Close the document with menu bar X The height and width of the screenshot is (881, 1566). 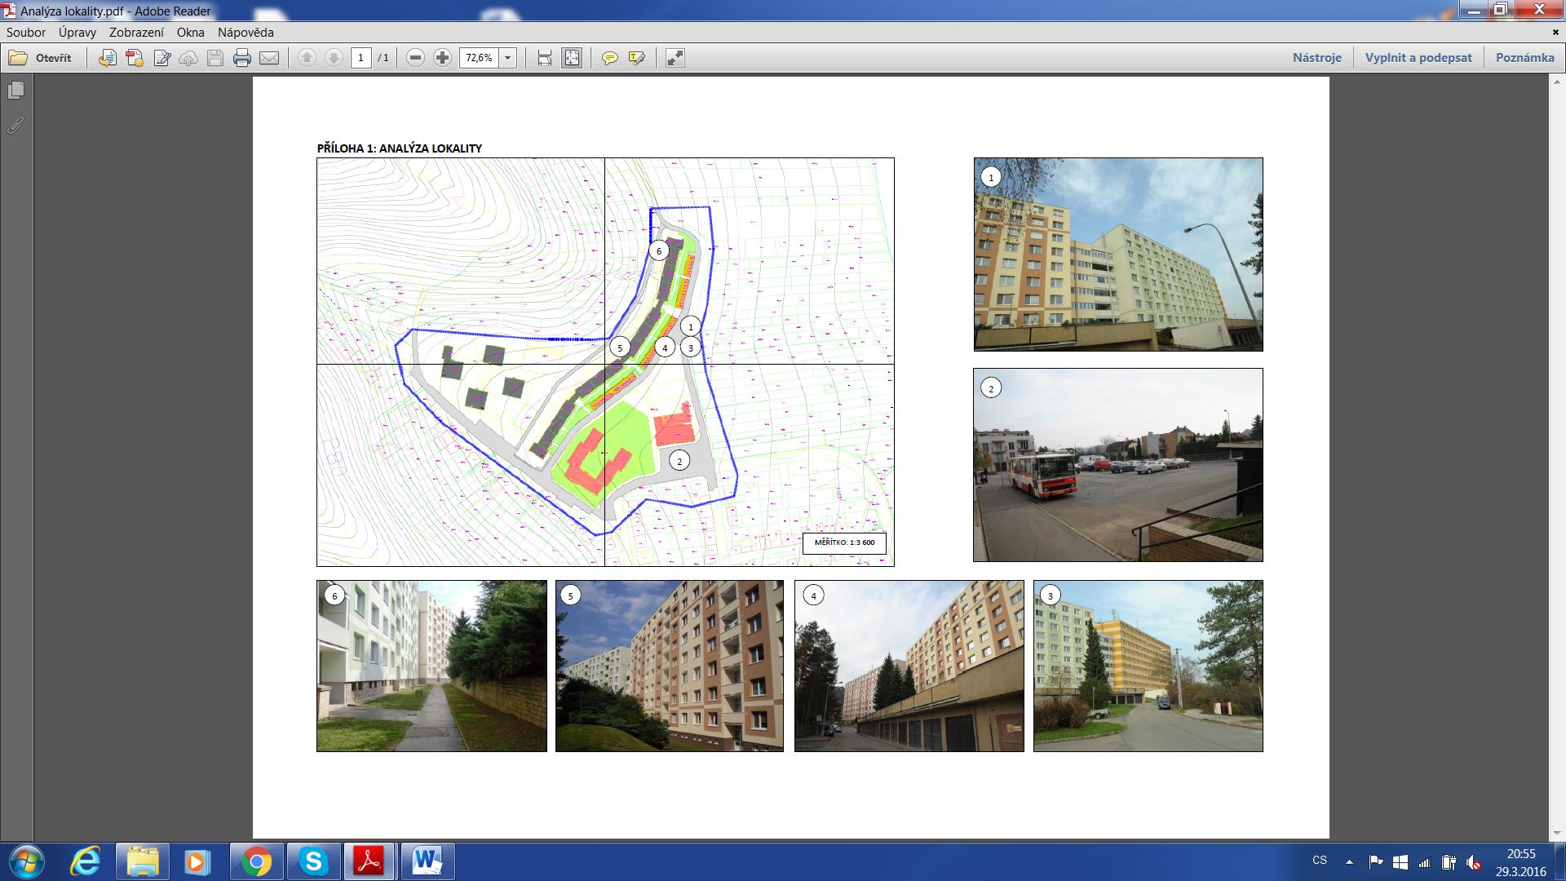[x=1556, y=33]
